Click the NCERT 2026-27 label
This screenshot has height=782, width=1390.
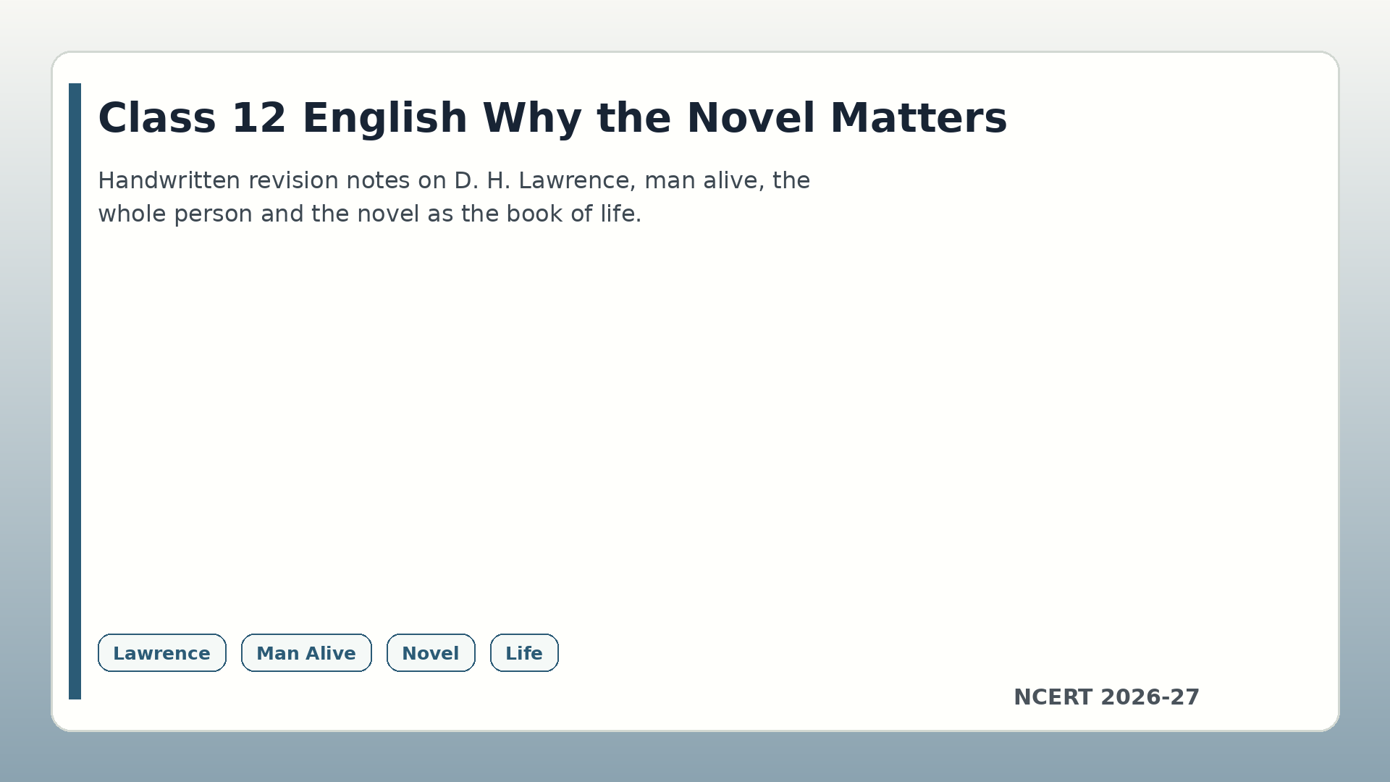pos(1106,697)
